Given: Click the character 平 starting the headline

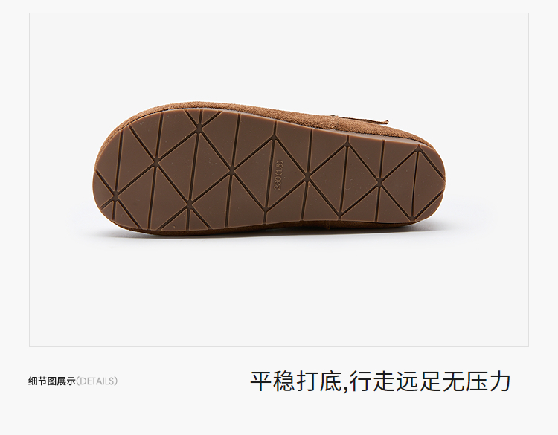Looking at the screenshot, I should pos(262,381).
